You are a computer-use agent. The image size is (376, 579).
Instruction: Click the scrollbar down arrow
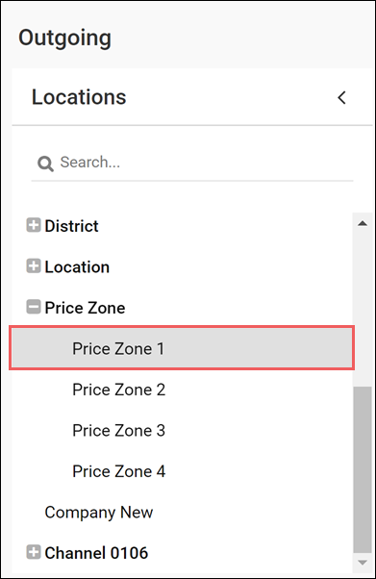click(363, 563)
